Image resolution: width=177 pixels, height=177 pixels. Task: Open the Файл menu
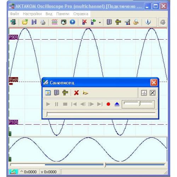click(15, 14)
